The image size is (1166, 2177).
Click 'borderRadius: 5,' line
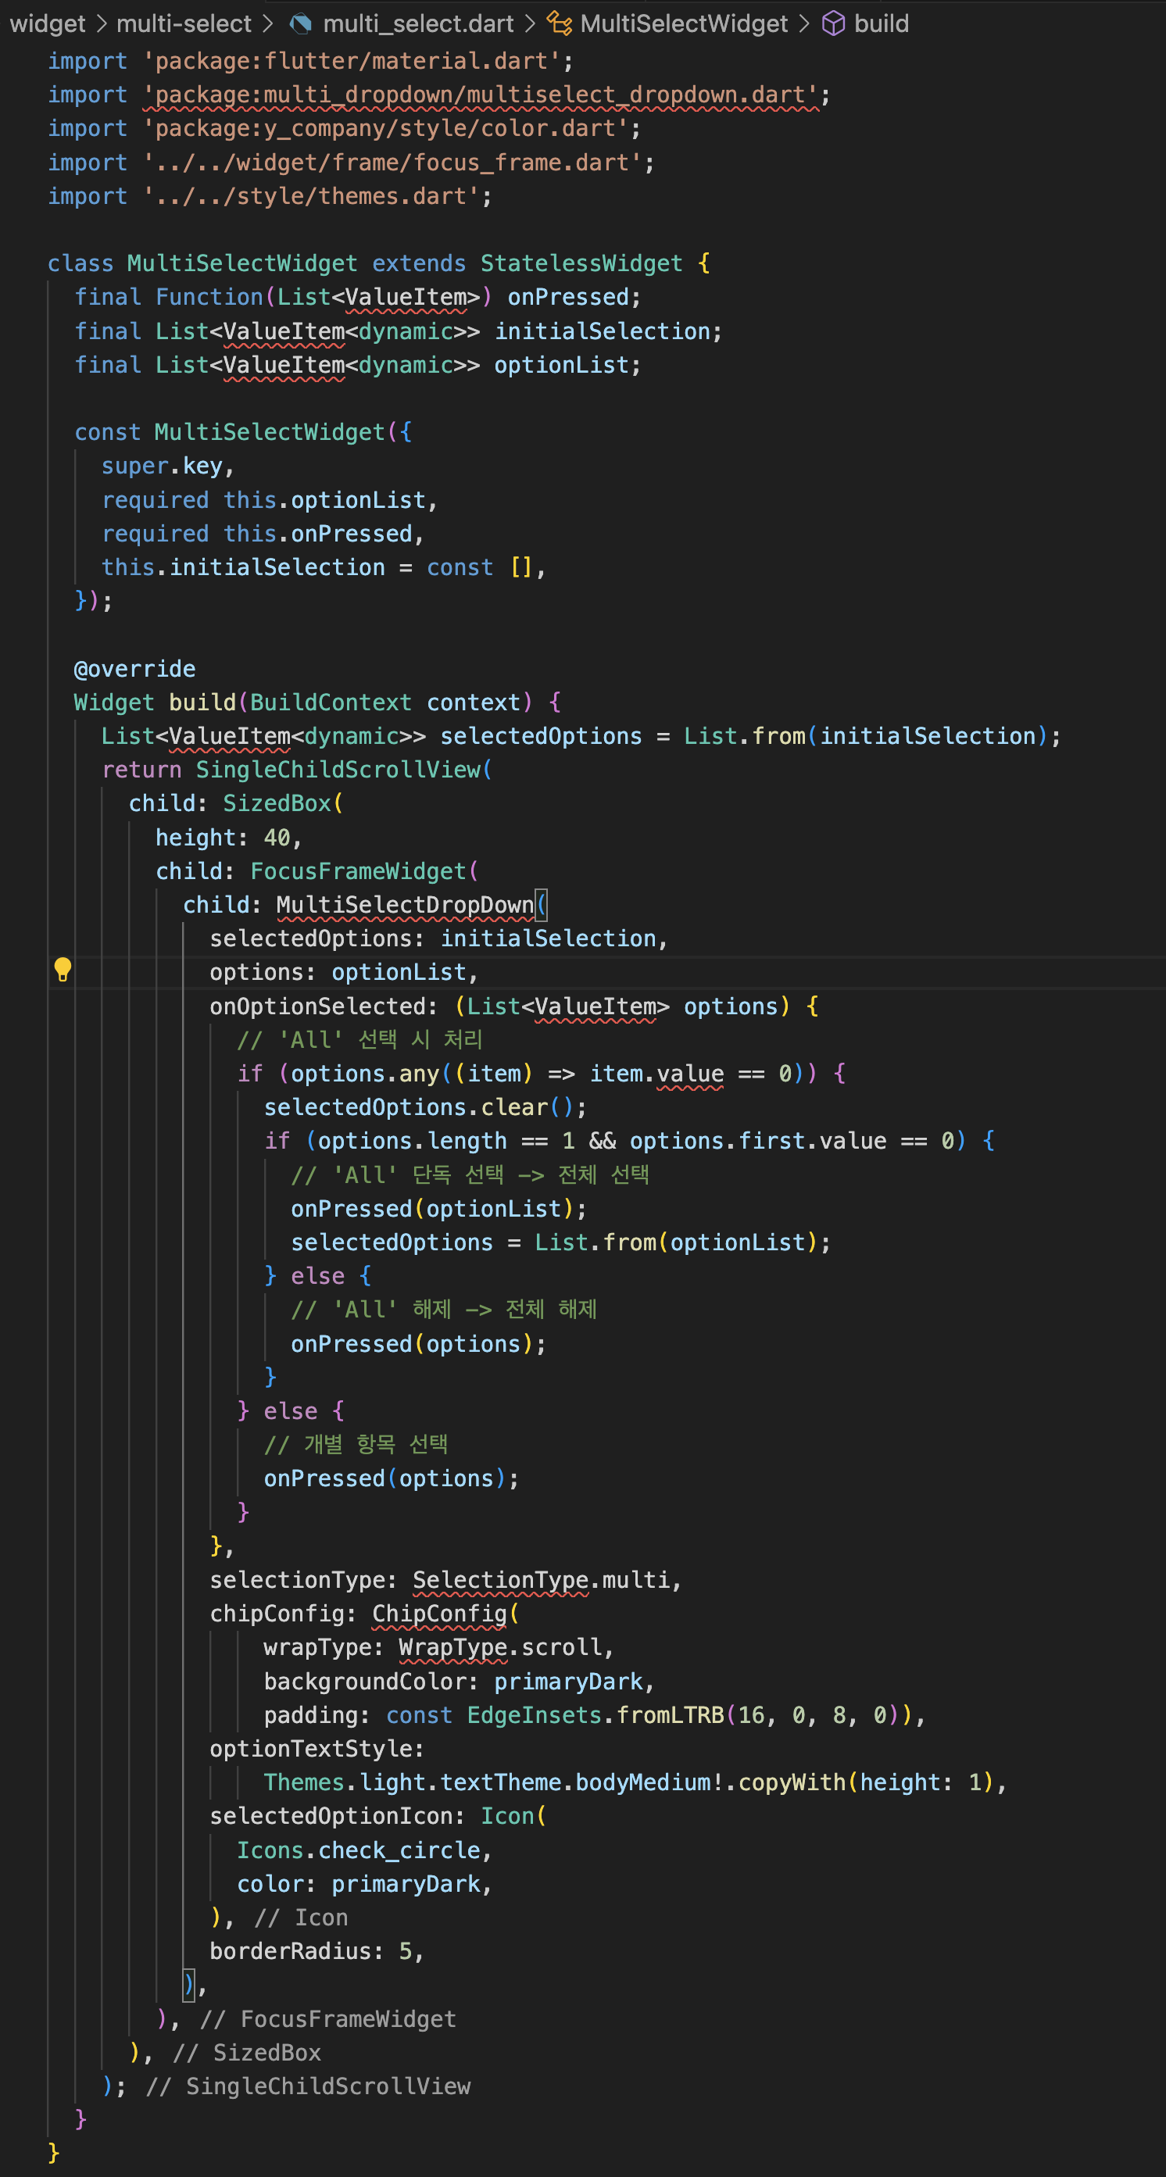tap(317, 1951)
